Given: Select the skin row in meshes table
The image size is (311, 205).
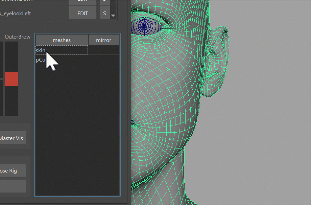Looking at the screenshot, I should (x=62, y=50).
